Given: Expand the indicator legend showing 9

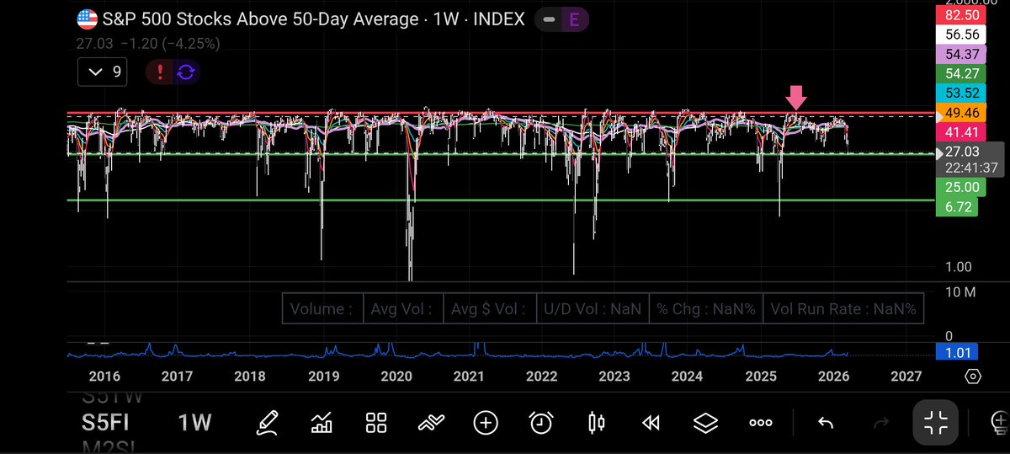Looking at the screenshot, I should [x=104, y=72].
